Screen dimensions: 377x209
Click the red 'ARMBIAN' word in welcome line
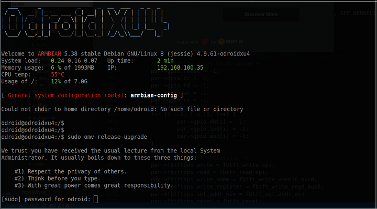(49, 54)
